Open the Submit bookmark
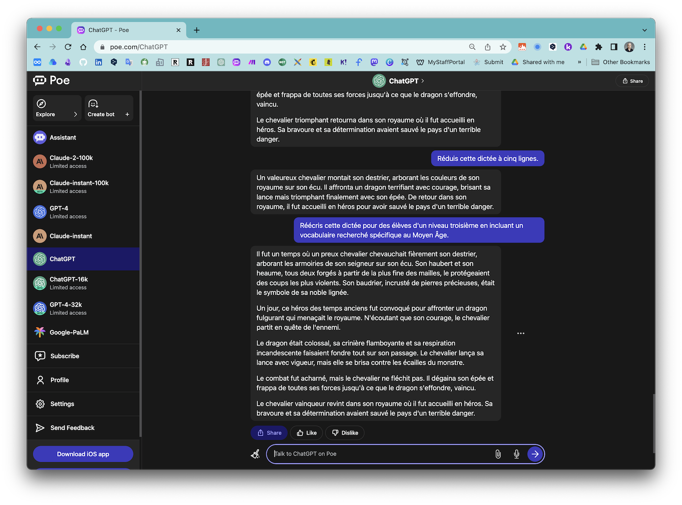Image resolution: width=682 pixels, height=505 pixels. coord(488,62)
